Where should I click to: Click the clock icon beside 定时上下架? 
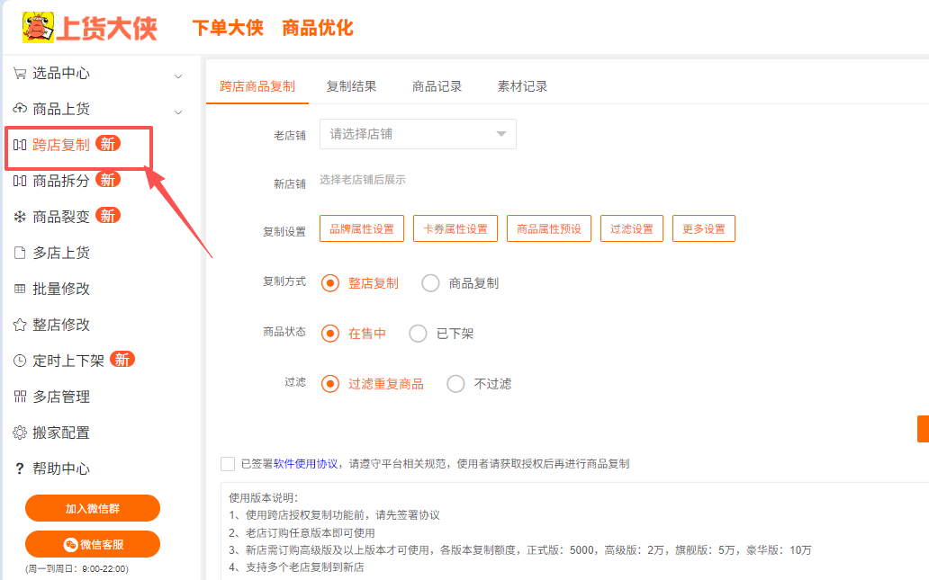point(20,361)
